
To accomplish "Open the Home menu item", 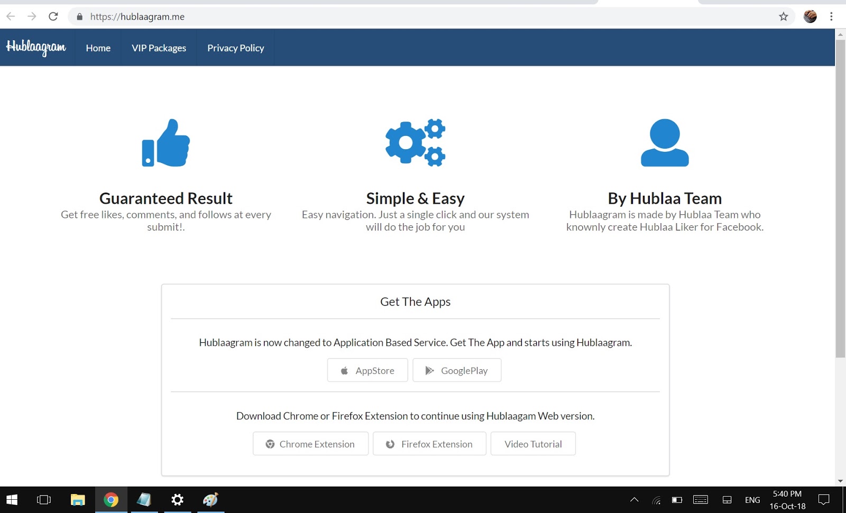I will pos(98,48).
